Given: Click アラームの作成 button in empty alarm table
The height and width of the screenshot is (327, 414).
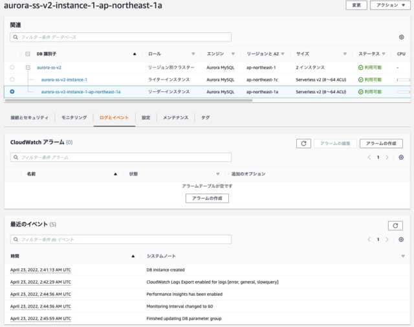Looking at the screenshot, I should (x=207, y=198).
